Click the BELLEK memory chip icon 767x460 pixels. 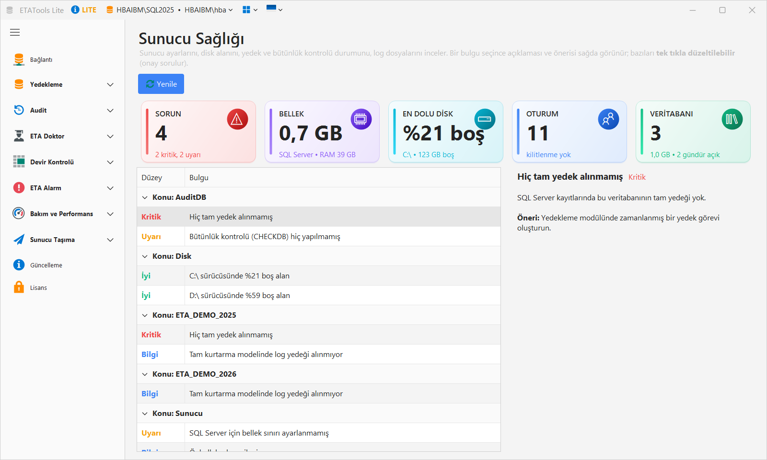click(361, 119)
